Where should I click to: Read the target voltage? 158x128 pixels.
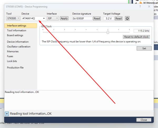pos(118,19)
